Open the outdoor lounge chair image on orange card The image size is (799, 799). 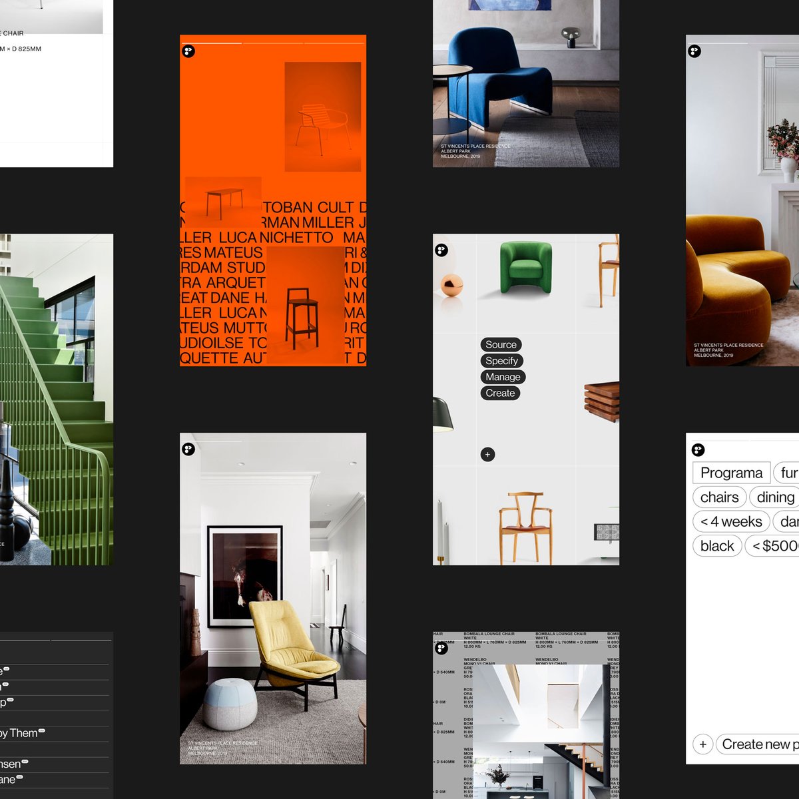point(323,117)
